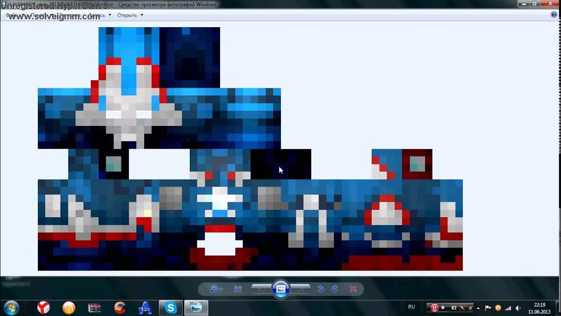Open the Windows Start menu
Viewport: 561px width, 316px height.
pos(11,308)
